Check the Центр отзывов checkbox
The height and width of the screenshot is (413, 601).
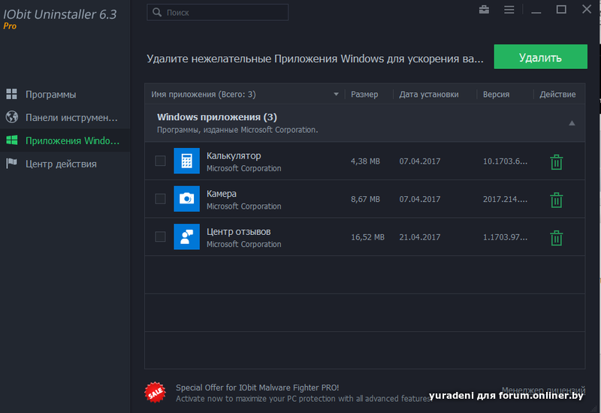(160, 237)
